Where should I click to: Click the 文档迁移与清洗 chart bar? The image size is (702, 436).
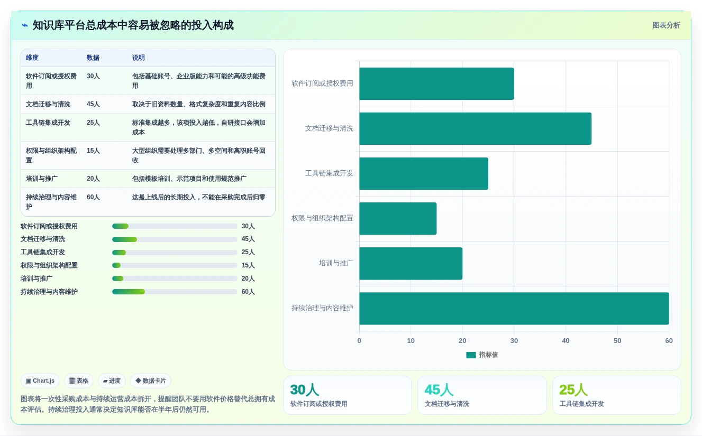point(475,128)
